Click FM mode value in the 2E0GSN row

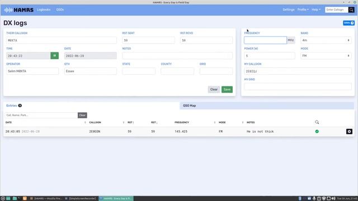point(220,132)
